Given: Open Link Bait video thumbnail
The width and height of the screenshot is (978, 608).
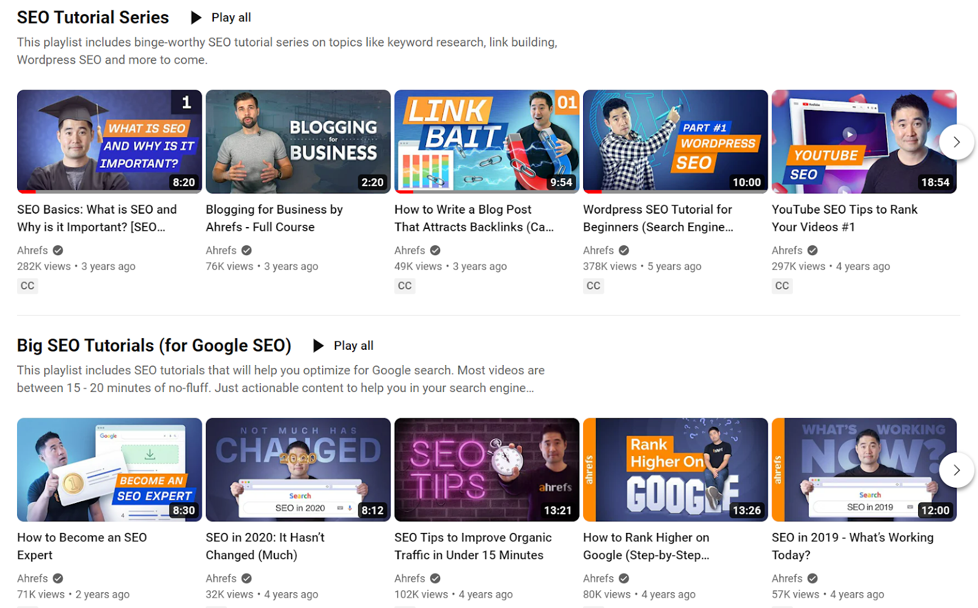Looking at the screenshot, I should click(487, 142).
